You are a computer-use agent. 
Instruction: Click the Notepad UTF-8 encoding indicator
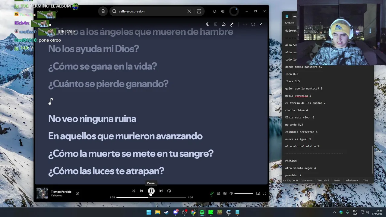(x=365, y=181)
